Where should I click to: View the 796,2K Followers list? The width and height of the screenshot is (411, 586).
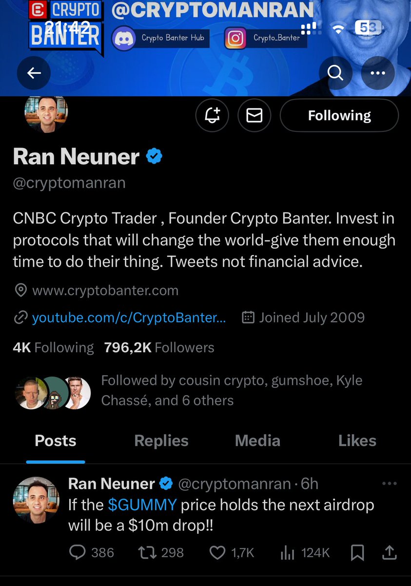159,347
